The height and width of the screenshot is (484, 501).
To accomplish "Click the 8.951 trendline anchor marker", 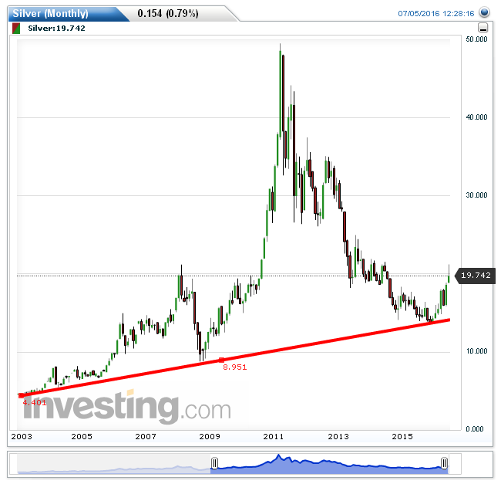I will pos(221,360).
